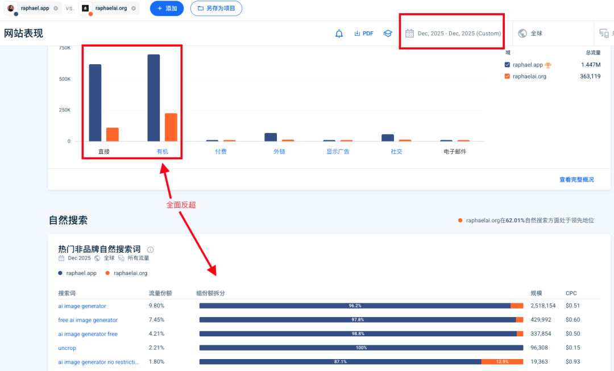Open the 有机 channel link
Image resolution: width=614 pixels, height=371 pixels.
tap(163, 152)
